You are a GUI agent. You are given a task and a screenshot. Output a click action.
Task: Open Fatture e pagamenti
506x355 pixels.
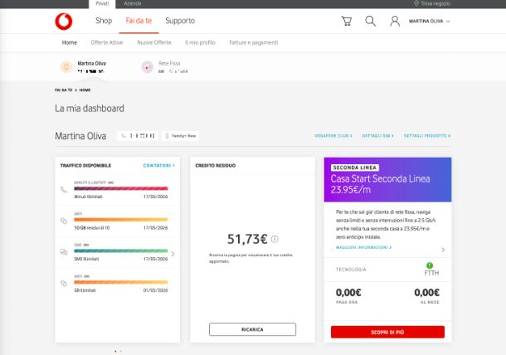(x=254, y=42)
